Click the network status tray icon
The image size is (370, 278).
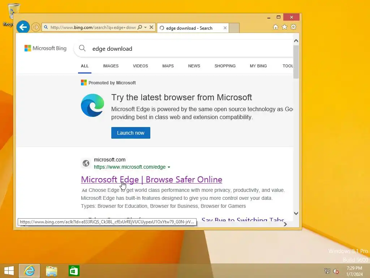327,271
